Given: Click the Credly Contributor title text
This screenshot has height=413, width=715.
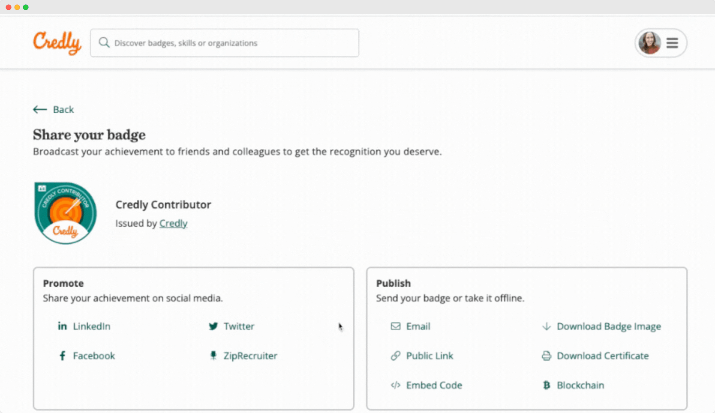Looking at the screenshot, I should pyautogui.click(x=163, y=205).
